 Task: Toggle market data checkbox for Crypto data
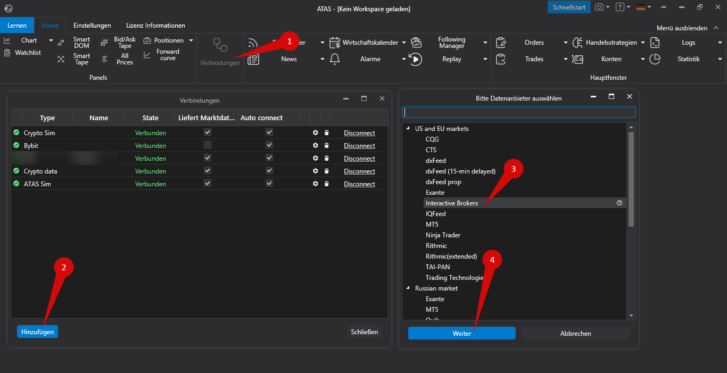pos(208,170)
